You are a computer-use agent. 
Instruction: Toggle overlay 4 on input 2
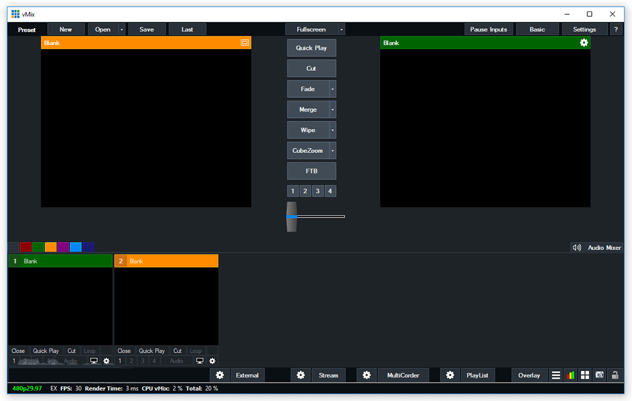click(154, 361)
